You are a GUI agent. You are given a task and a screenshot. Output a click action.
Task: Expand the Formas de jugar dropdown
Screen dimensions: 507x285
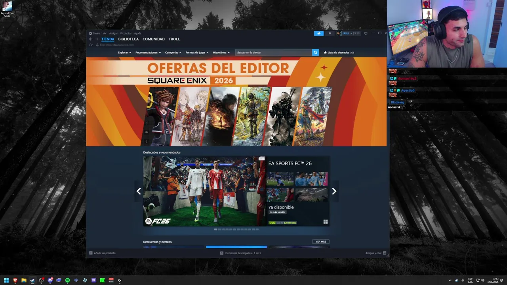(x=197, y=52)
